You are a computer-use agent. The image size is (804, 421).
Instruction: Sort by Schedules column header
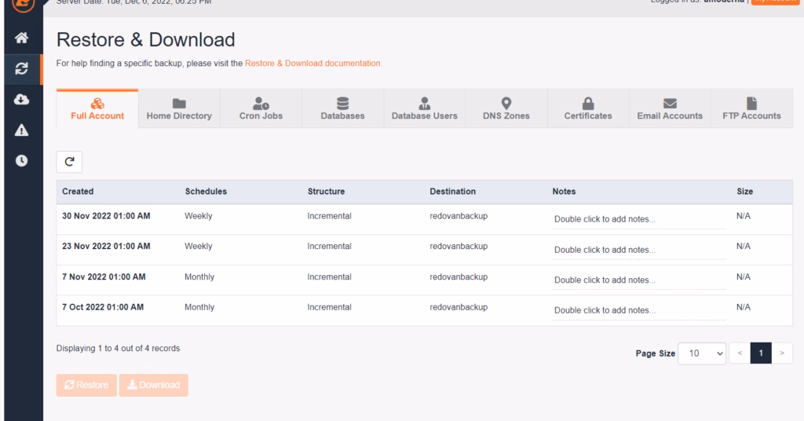pyautogui.click(x=206, y=192)
